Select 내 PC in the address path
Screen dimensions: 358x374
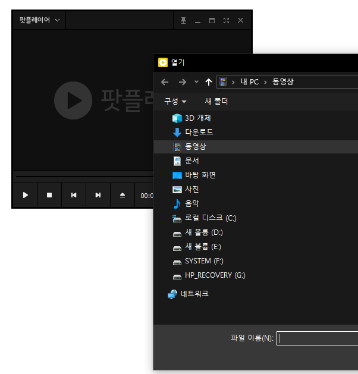click(250, 82)
